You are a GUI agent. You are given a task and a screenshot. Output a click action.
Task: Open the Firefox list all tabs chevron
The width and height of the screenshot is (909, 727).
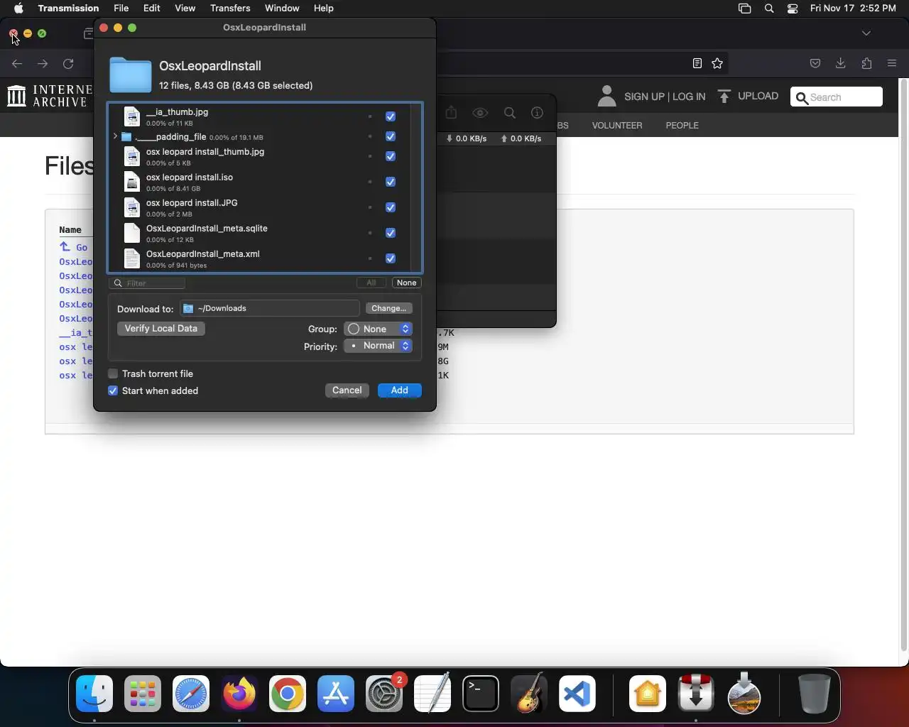tap(866, 33)
